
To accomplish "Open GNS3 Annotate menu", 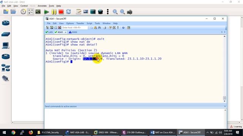I will click(42, 6).
